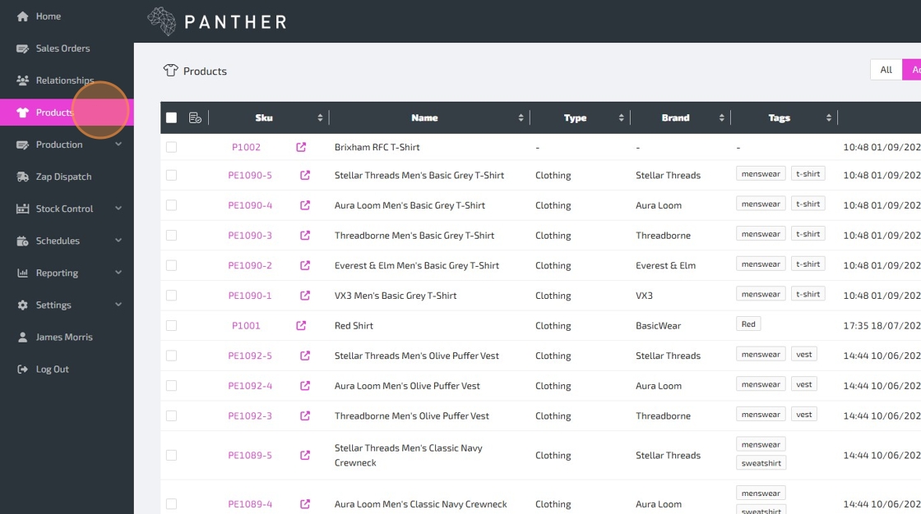Image resolution: width=921 pixels, height=514 pixels.
Task: Click the Panther logo in header
Action: click(217, 21)
